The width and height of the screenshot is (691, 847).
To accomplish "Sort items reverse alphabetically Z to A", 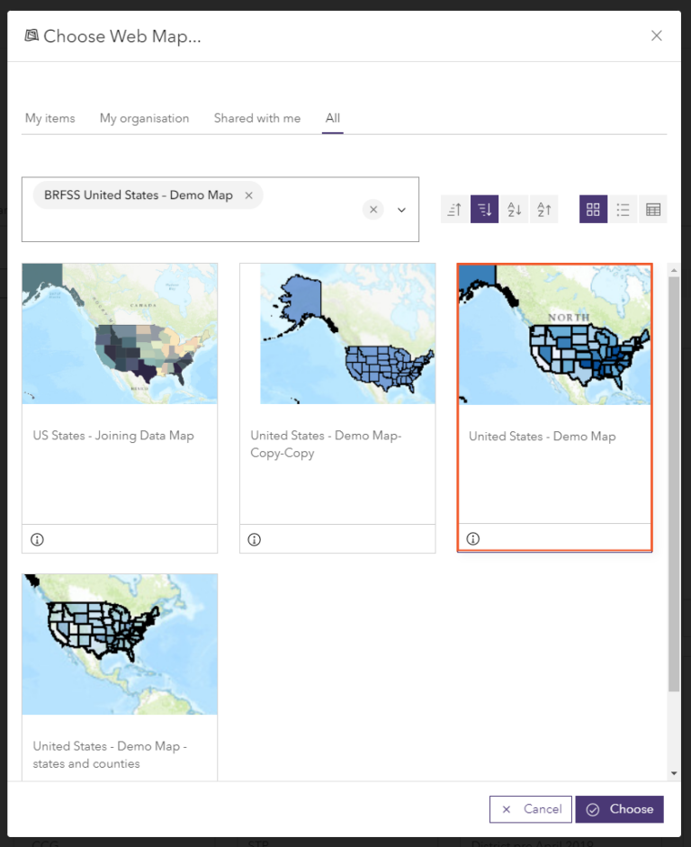I will tap(544, 209).
